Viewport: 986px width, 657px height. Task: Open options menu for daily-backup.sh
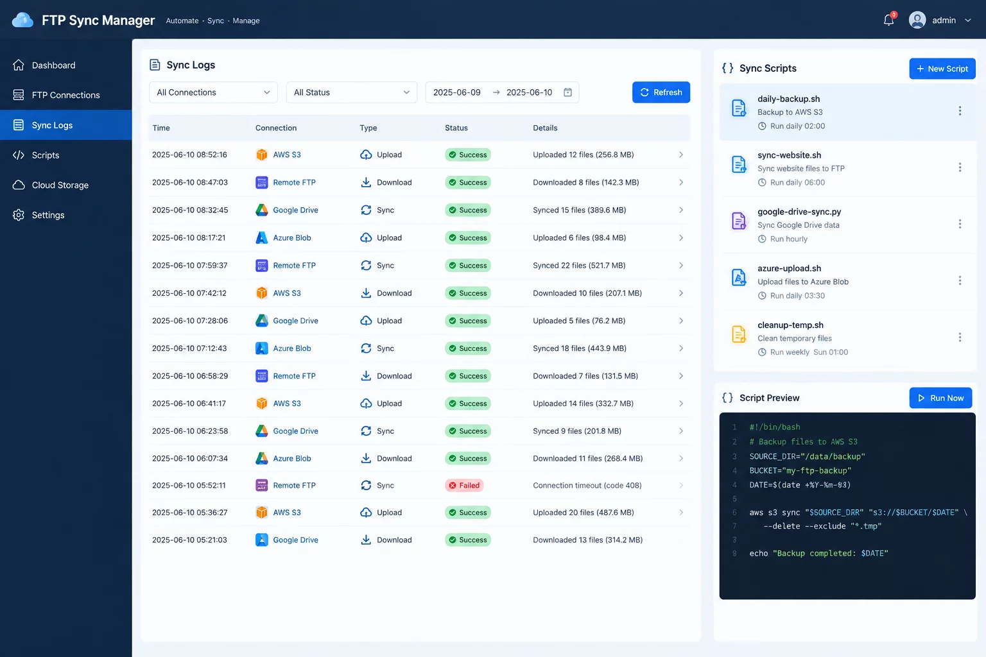[960, 111]
